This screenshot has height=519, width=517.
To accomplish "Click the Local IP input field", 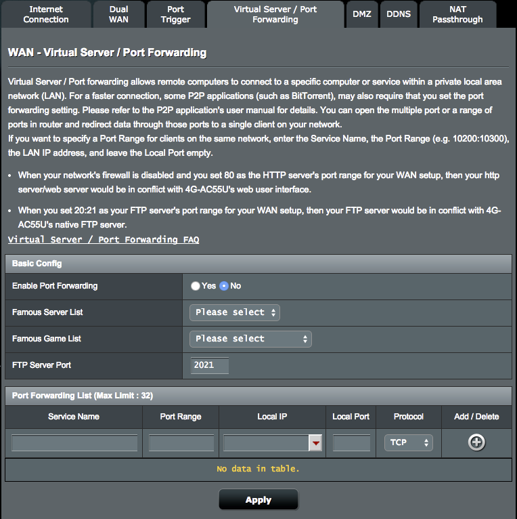I will [x=266, y=443].
